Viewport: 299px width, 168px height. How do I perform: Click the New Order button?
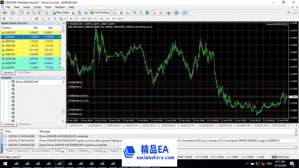60,12
